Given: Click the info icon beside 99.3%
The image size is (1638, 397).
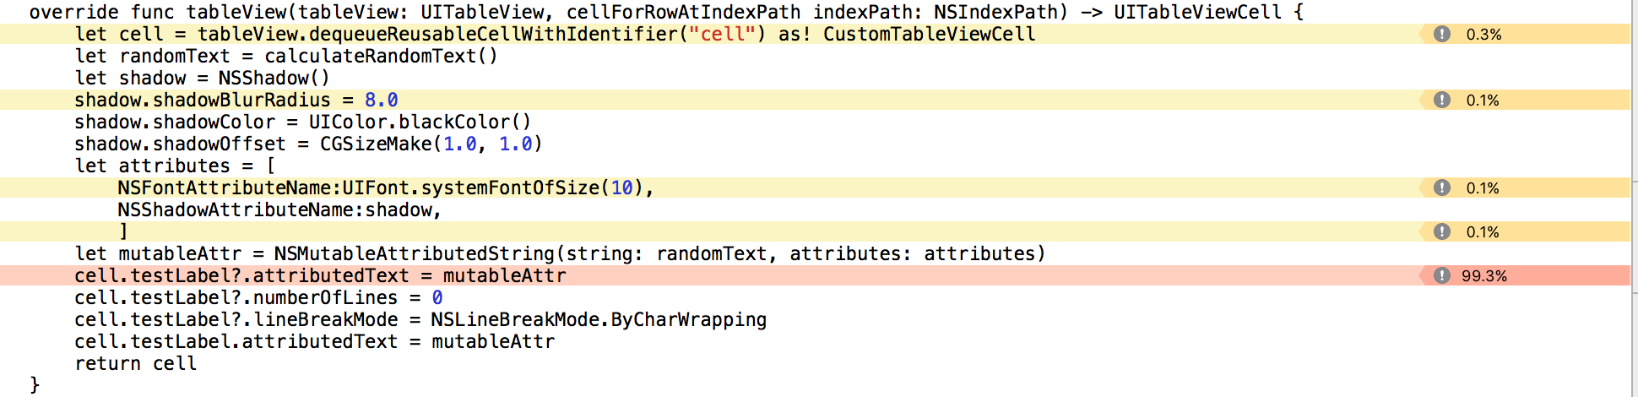Looking at the screenshot, I should click(1442, 275).
